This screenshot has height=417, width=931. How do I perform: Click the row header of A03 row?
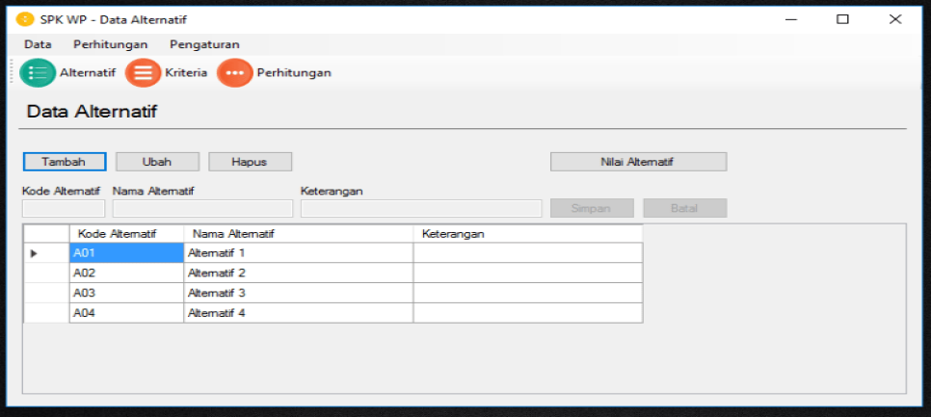coord(46,293)
